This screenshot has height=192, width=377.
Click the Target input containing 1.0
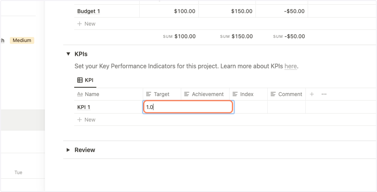click(188, 107)
